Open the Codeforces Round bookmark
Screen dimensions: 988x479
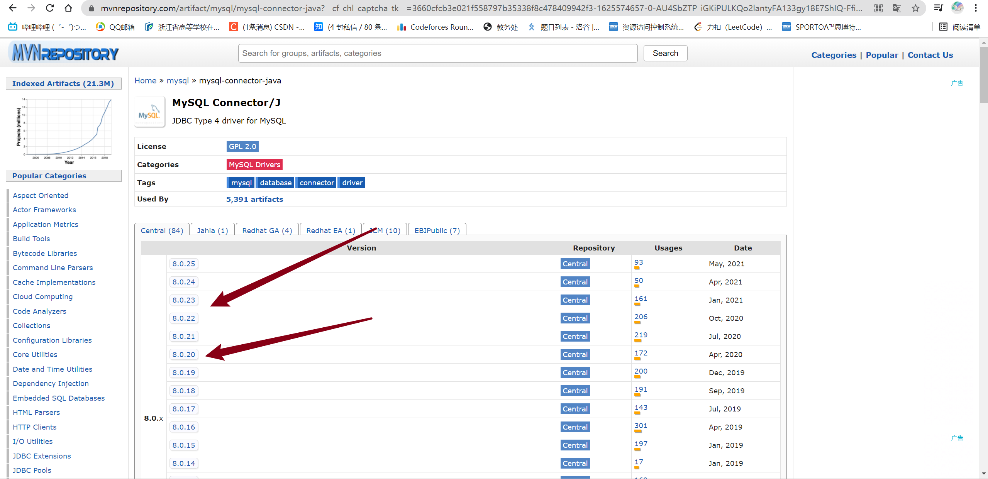pos(435,27)
